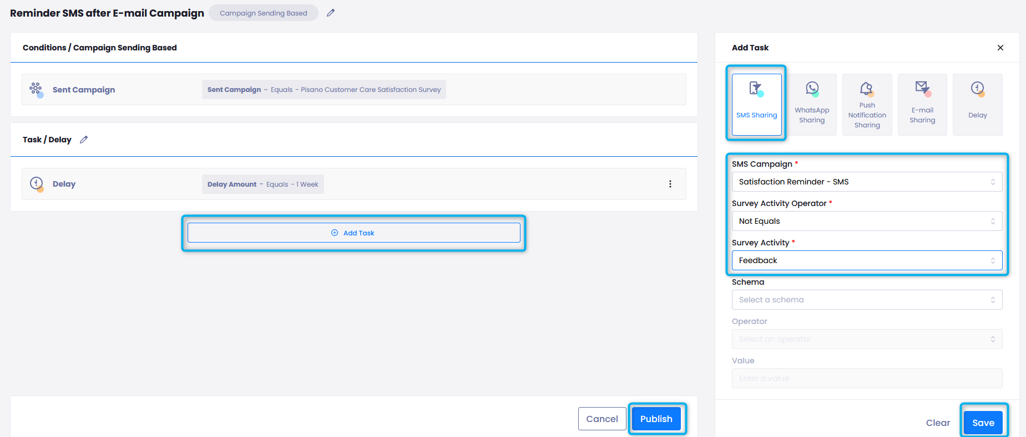Select the E-mail Sharing task type

922,104
